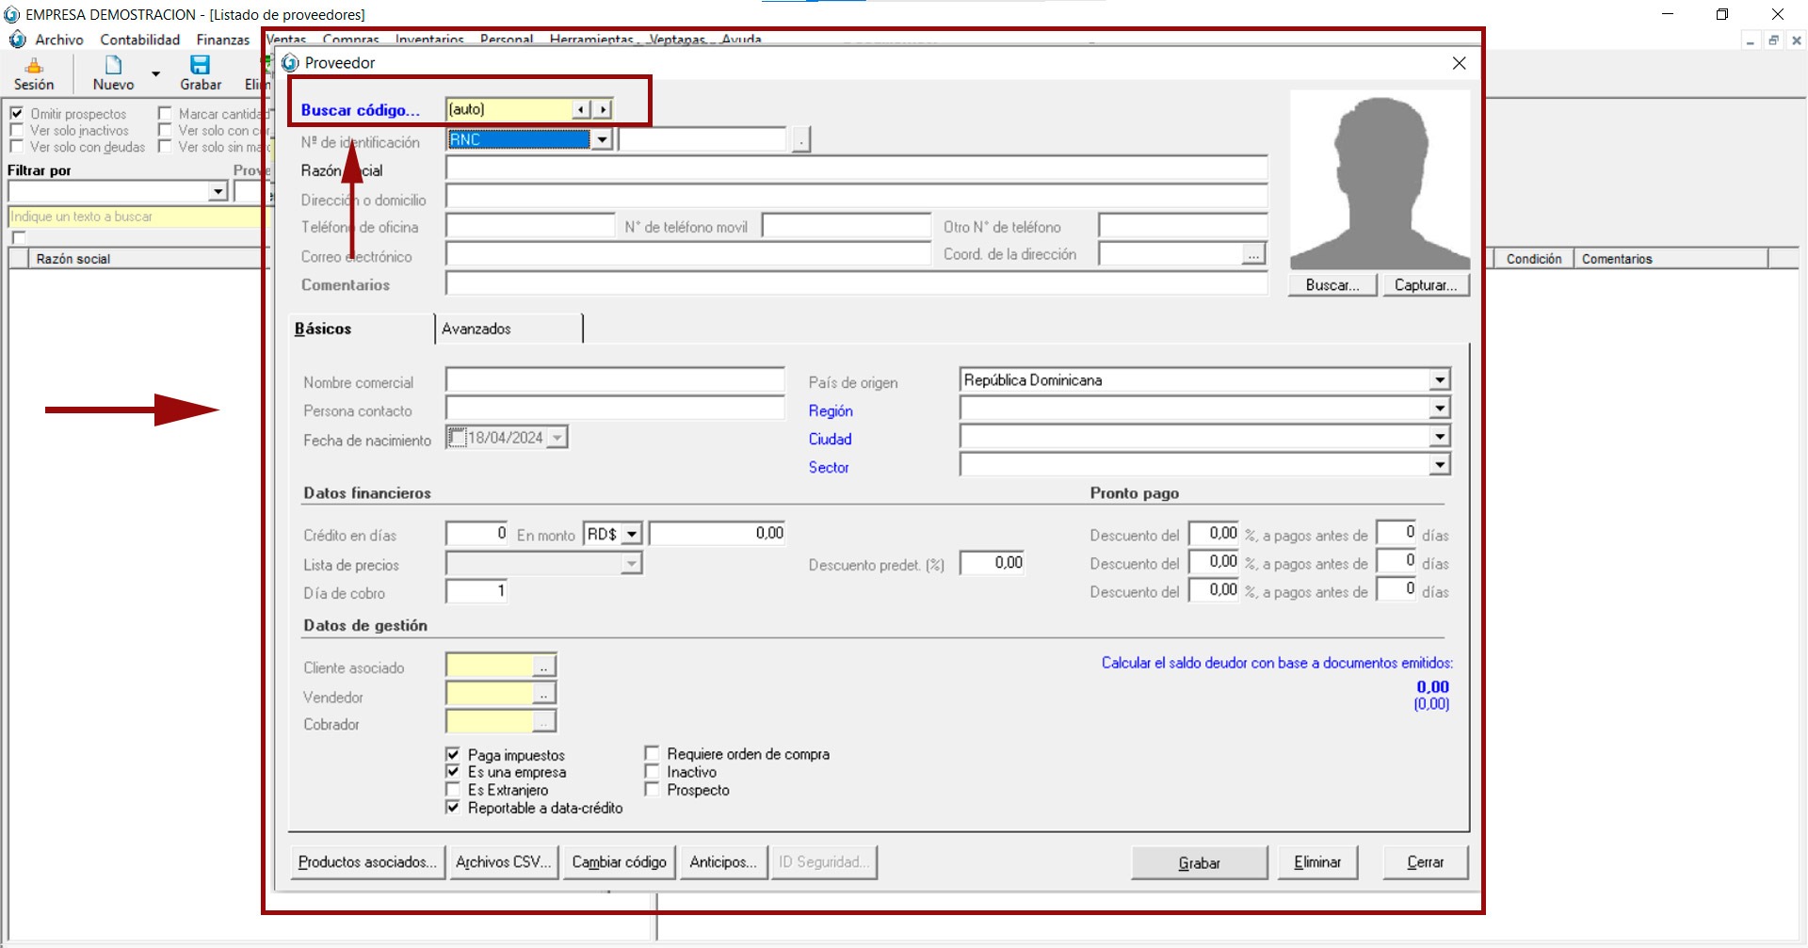Toggle Omitir prospectos checkbox
Screen dimensions: 1808x948
click(x=17, y=113)
